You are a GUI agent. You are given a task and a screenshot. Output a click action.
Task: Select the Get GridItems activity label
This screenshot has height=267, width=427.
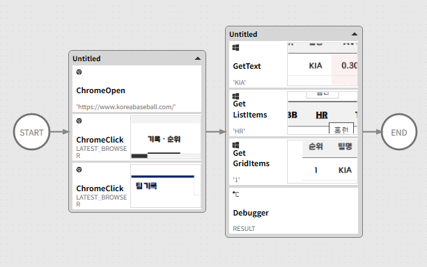(x=251, y=159)
